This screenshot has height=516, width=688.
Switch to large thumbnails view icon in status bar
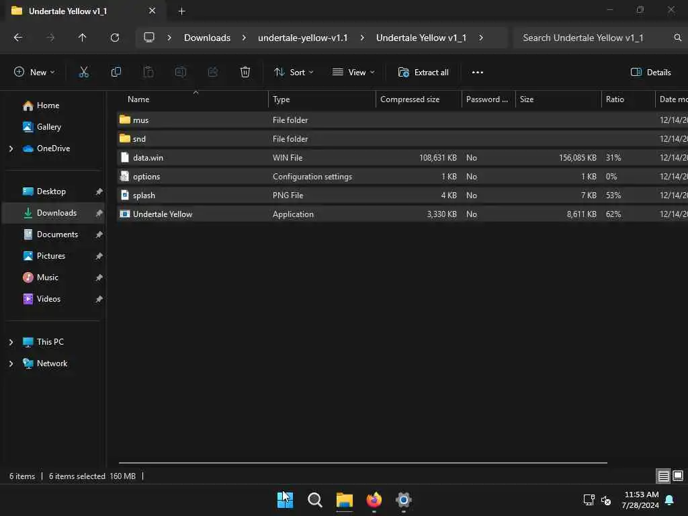coord(678,476)
